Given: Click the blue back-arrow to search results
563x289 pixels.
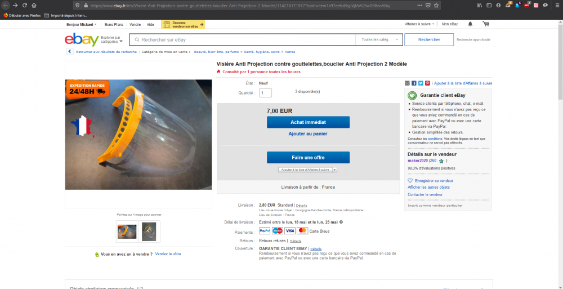Looking at the screenshot, I should click(70, 51).
